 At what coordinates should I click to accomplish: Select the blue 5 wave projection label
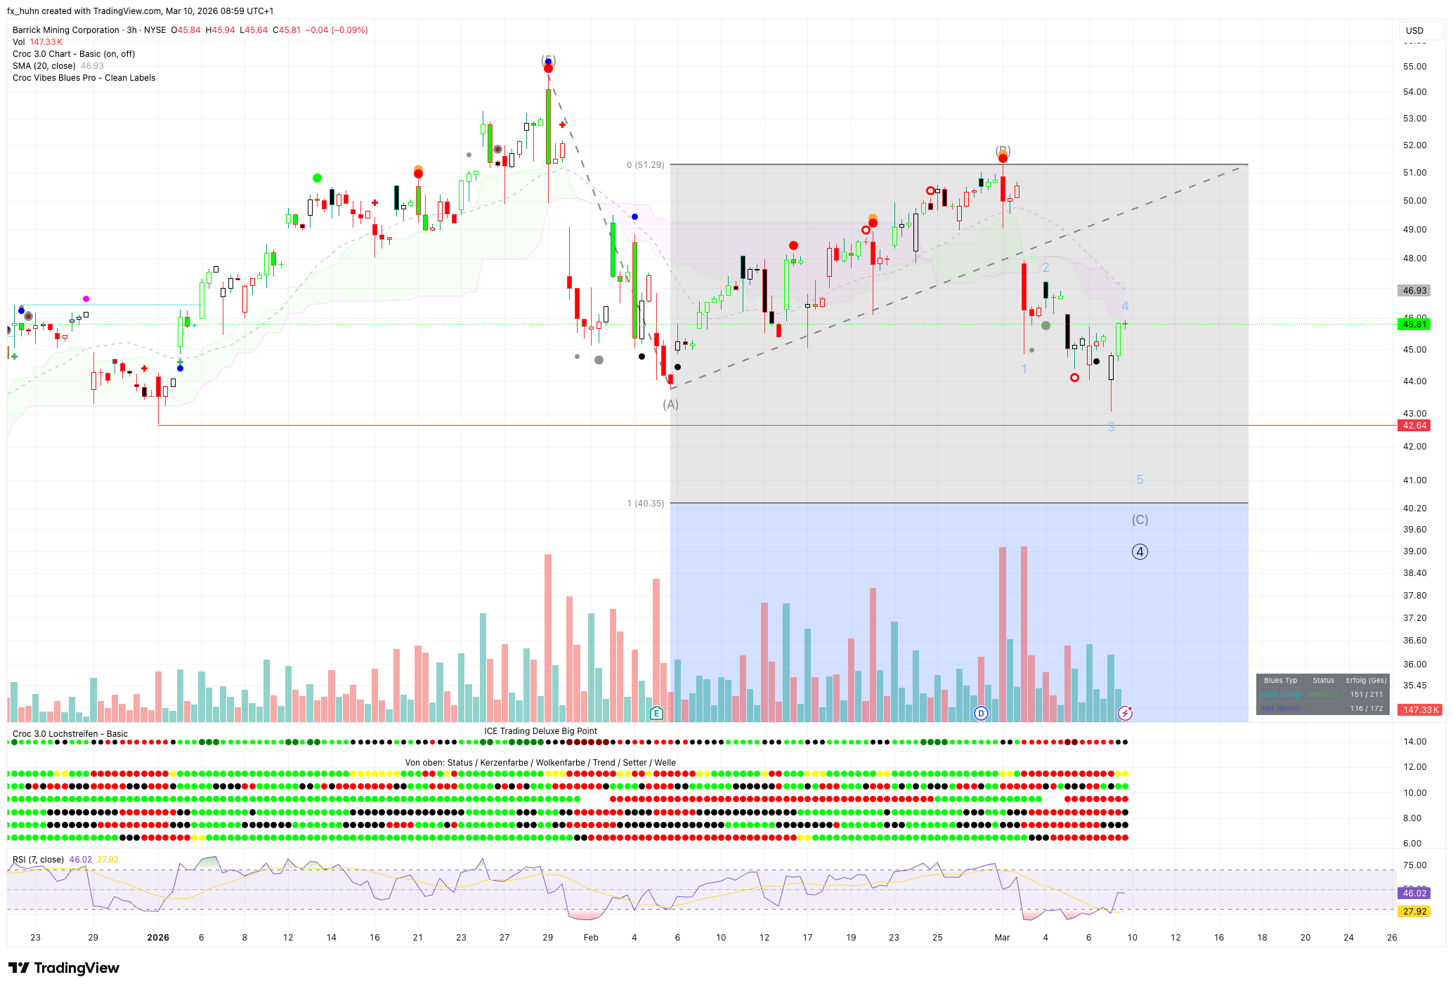pyautogui.click(x=1140, y=480)
